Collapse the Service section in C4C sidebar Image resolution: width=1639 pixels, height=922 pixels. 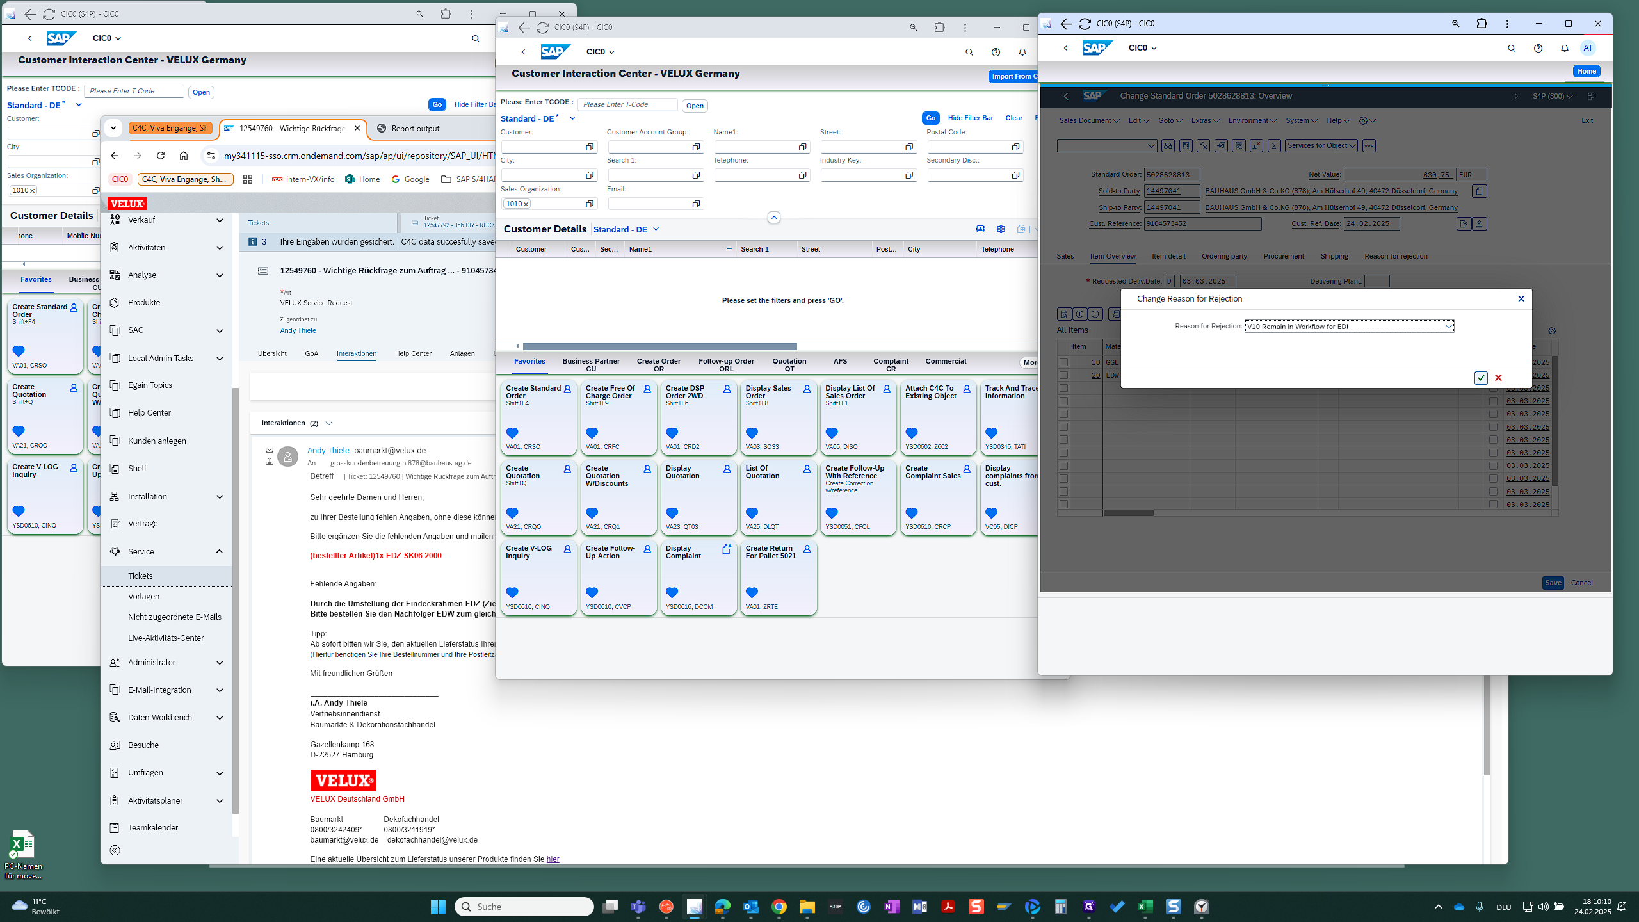(x=220, y=551)
